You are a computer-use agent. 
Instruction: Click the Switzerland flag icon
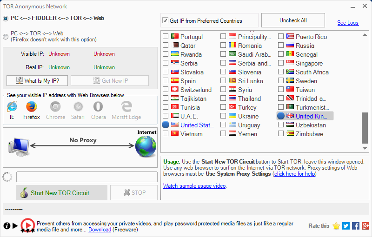[x=175, y=89]
